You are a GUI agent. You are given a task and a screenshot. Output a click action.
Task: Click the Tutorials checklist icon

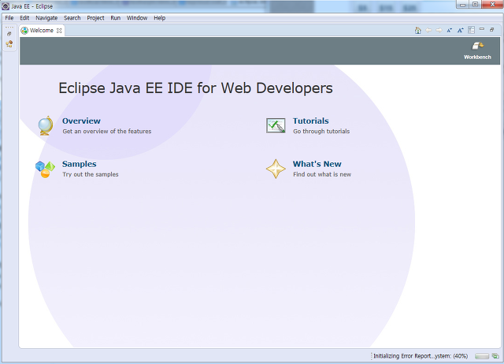[276, 125]
